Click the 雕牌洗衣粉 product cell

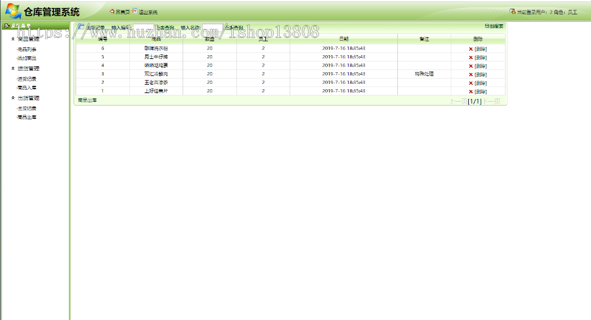click(x=156, y=49)
